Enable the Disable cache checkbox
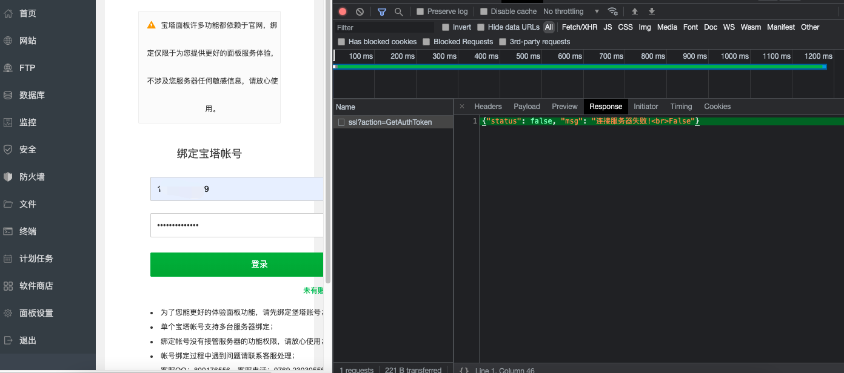 tap(484, 12)
